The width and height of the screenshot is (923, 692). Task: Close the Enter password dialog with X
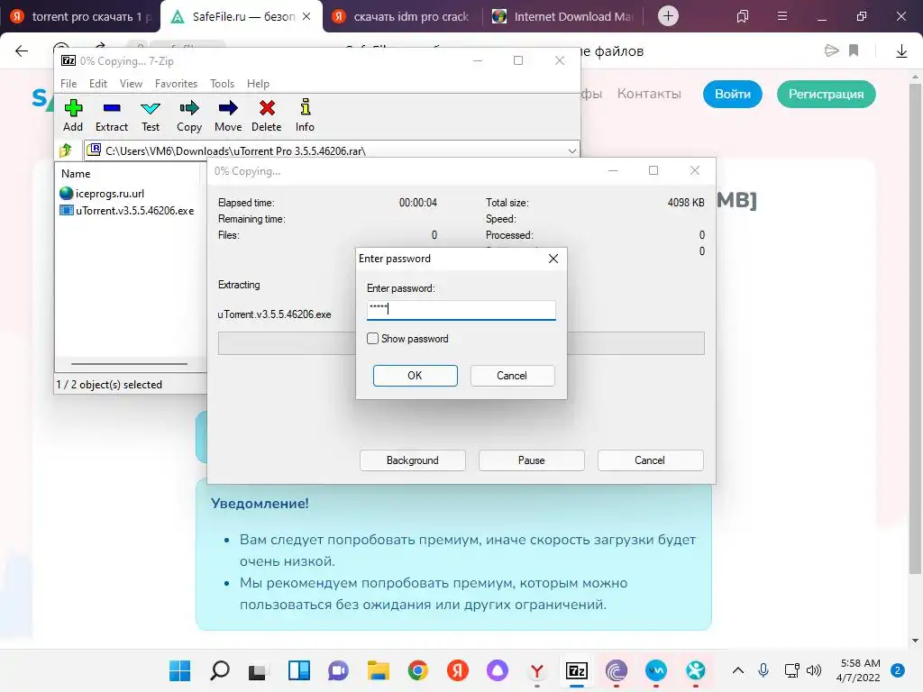coord(553,259)
